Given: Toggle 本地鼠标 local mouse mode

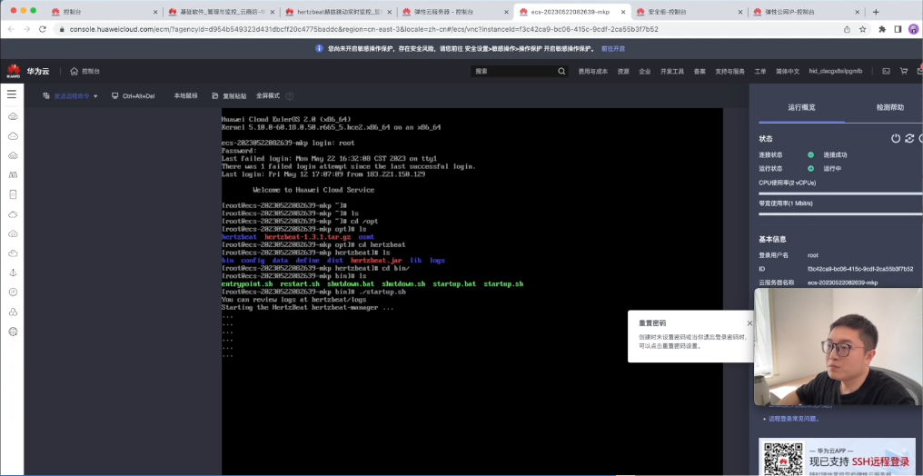Looking at the screenshot, I should pyautogui.click(x=185, y=95).
